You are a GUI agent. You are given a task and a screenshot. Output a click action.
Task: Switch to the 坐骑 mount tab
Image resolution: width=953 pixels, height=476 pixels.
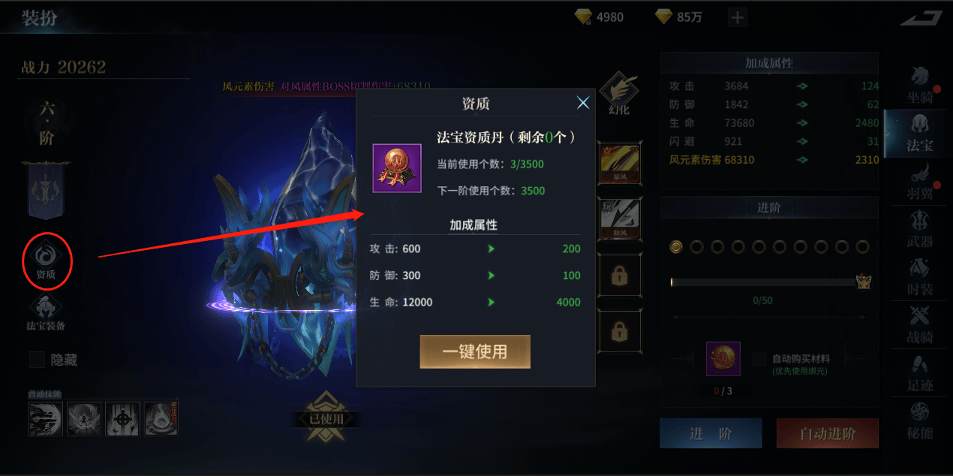(x=920, y=85)
